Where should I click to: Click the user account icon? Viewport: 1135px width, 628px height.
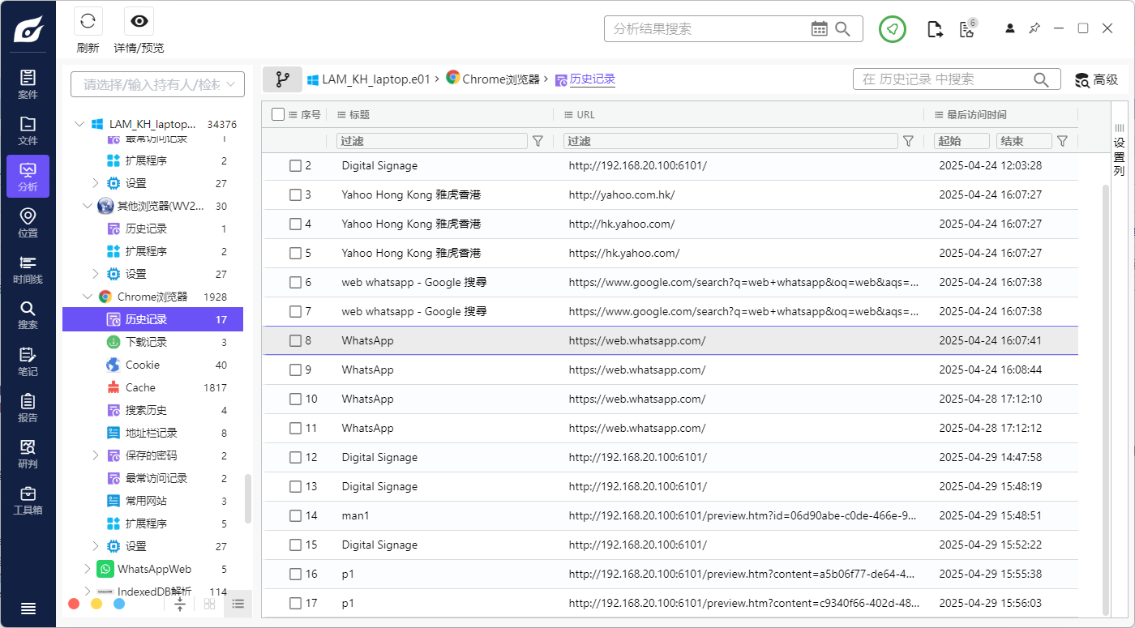pos(1010,28)
